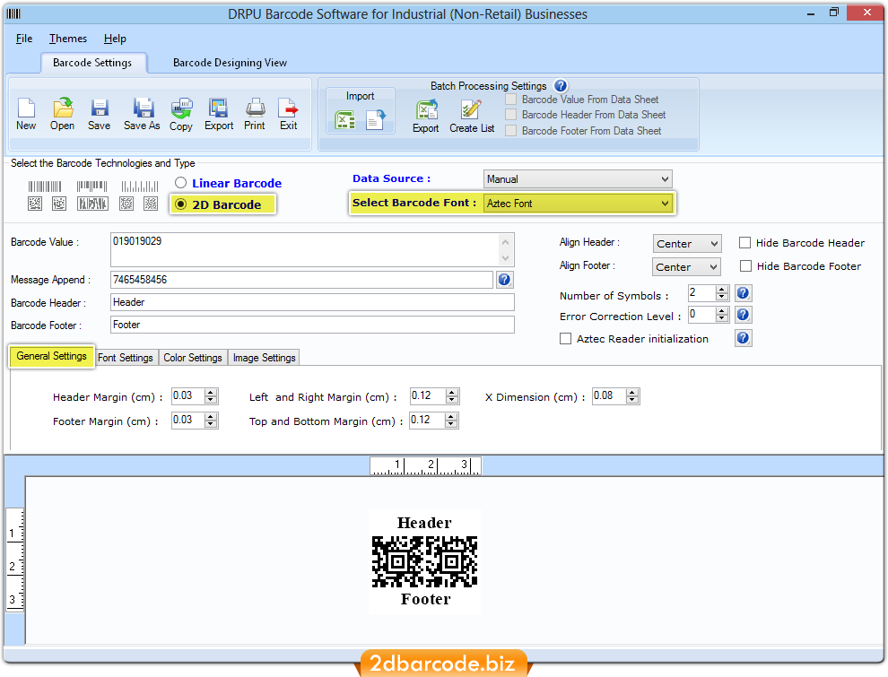This screenshot has width=888, height=677.
Task: Click Top and Bottom Margin stepper
Action: coord(451,421)
